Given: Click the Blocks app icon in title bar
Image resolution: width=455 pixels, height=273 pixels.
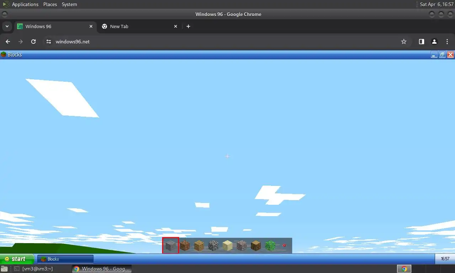Looking at the screenshot, I should pos(4,54).
